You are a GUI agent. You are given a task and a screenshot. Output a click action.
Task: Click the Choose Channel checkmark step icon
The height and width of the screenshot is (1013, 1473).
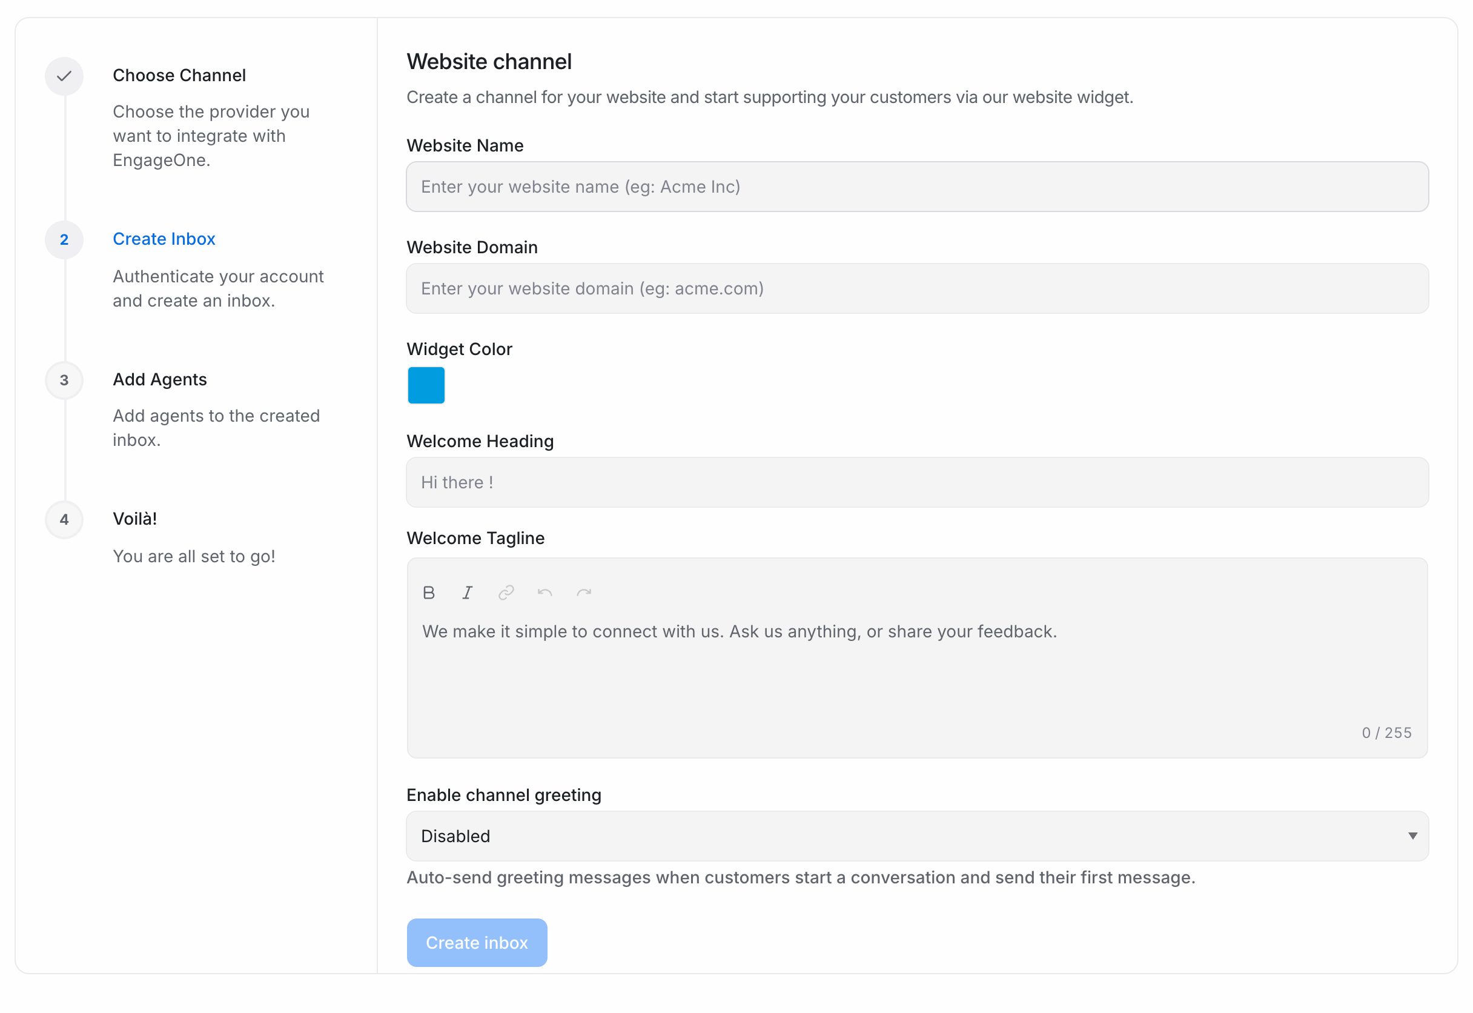[64, 76]
